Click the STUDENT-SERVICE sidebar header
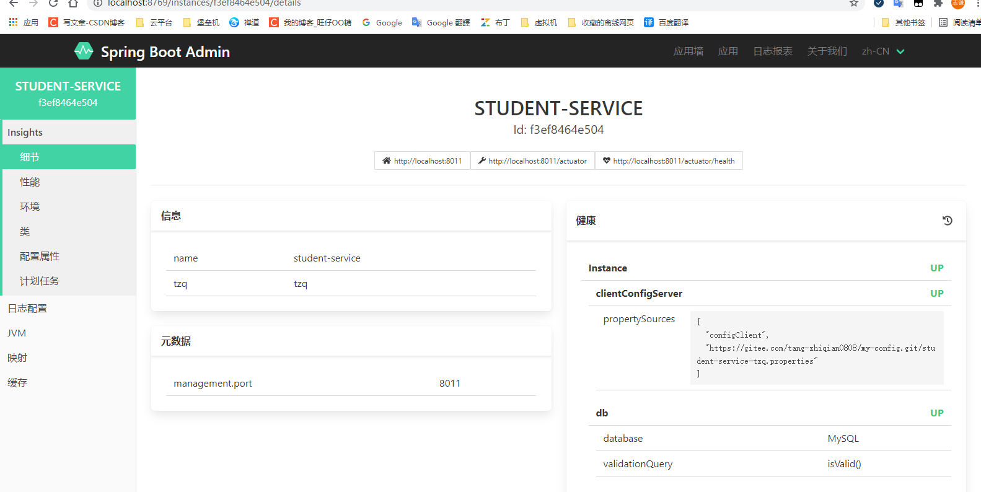981x492 pixels. [68, 94]
